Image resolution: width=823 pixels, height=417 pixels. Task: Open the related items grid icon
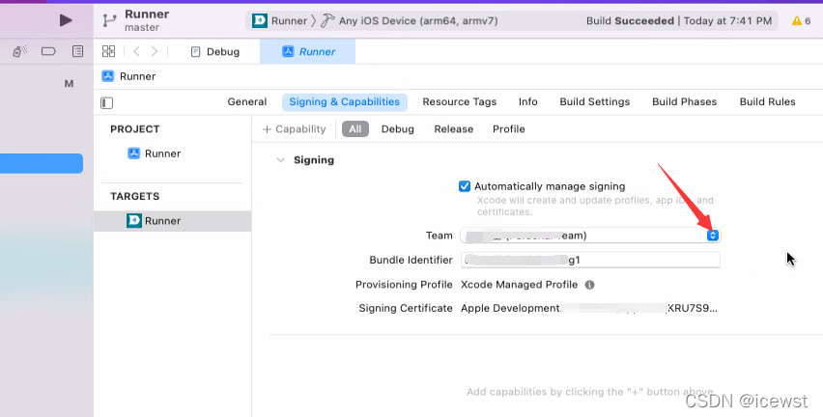[x=108, y=51]
